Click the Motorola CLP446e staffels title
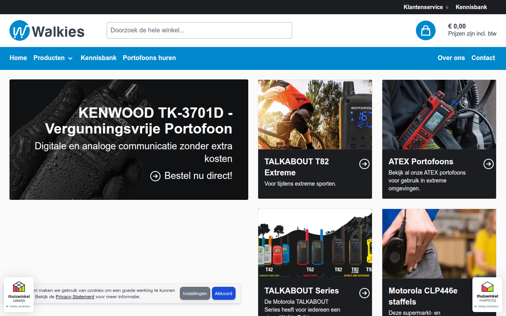 pyautogui.click(x=423, y=296)
